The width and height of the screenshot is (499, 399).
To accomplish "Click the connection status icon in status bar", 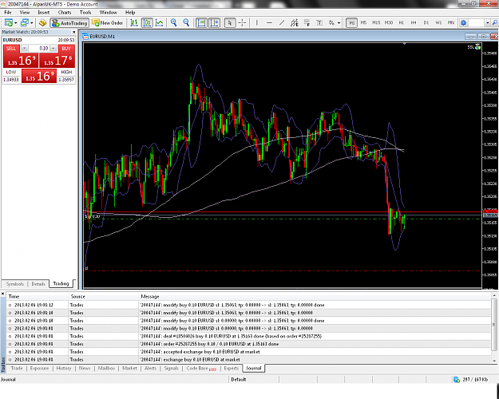I will (457, 380).
